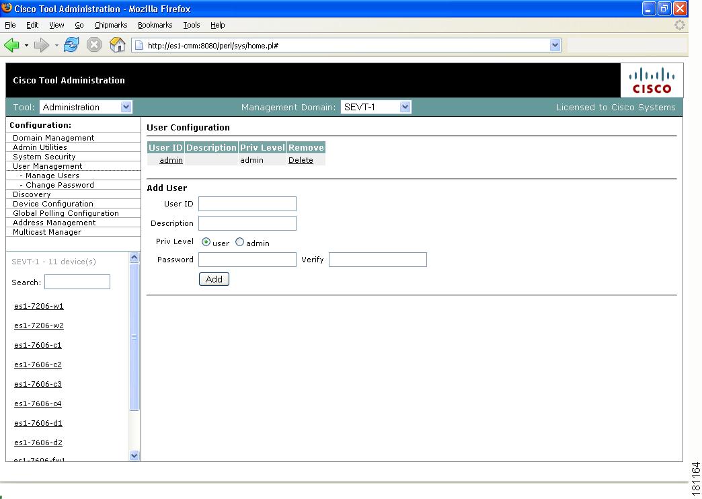Open the View menu

coord(56,25)
